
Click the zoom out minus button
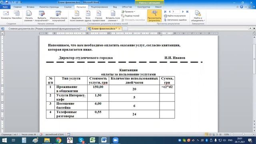tap(232, 134)
